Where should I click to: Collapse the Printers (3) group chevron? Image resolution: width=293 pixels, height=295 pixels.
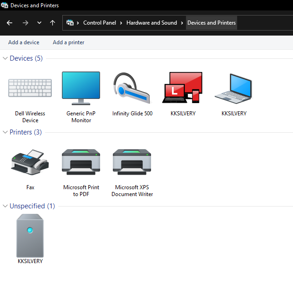(5, 132)
